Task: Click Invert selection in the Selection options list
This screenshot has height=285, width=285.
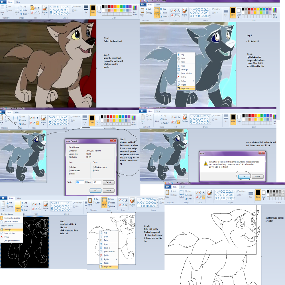Action: (10, 233)
